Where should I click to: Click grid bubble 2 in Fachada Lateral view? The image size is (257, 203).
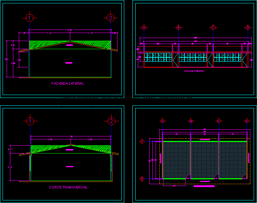click(x=110, y=17)
